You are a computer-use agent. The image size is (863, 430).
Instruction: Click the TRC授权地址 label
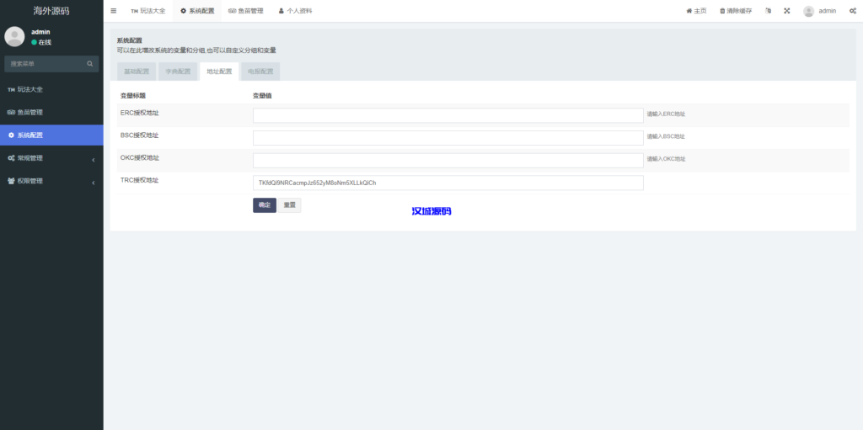[140, 180]
